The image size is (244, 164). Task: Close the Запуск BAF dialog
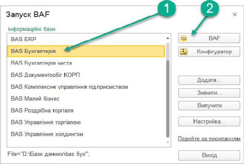[235, 15]
